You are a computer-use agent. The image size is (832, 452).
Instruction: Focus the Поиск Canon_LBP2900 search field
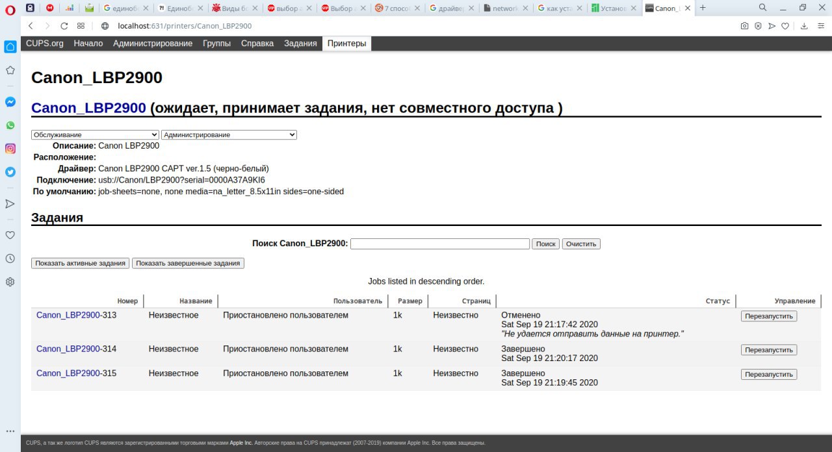click(440, 244)
